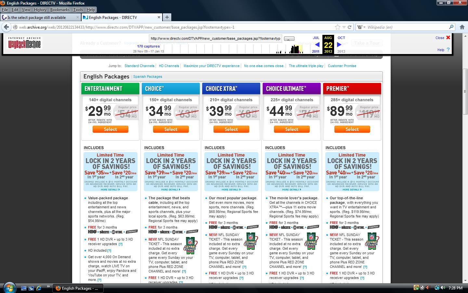
Task: Click the show desktop quick launch icon
Action: pos(24,288)
